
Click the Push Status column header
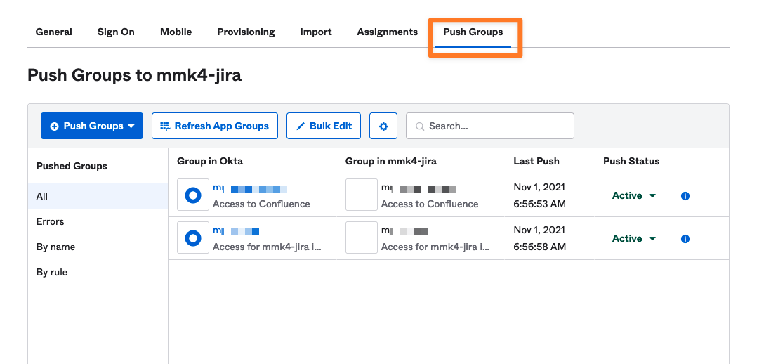631,161
